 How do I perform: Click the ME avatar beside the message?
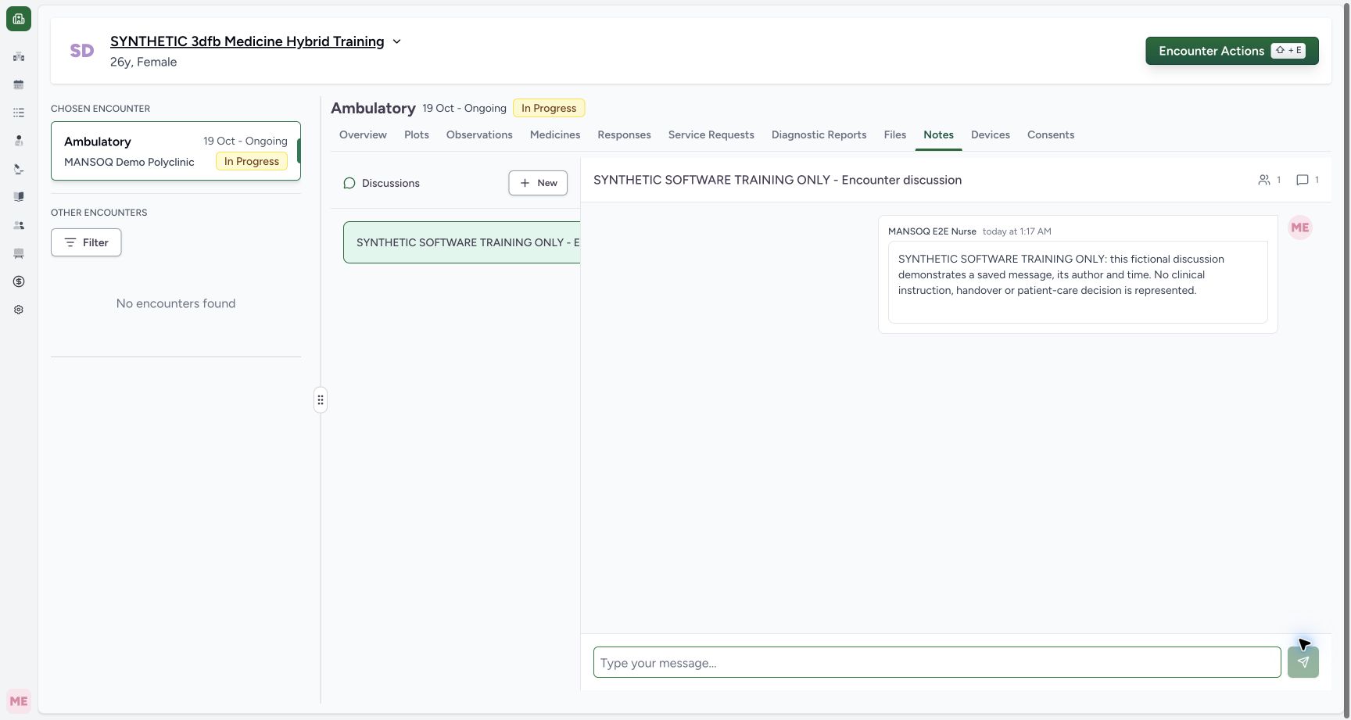pos(1300,227)
